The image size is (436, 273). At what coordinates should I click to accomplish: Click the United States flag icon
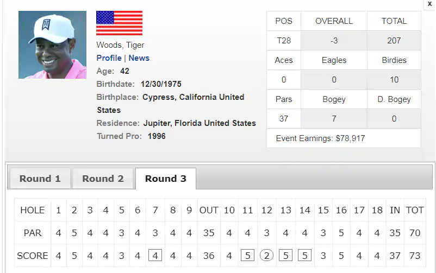click(119, 23)
